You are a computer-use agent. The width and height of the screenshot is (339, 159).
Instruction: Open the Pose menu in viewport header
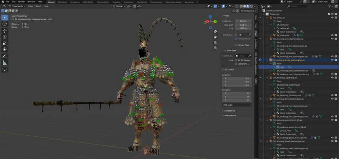[x=46, y=6]
